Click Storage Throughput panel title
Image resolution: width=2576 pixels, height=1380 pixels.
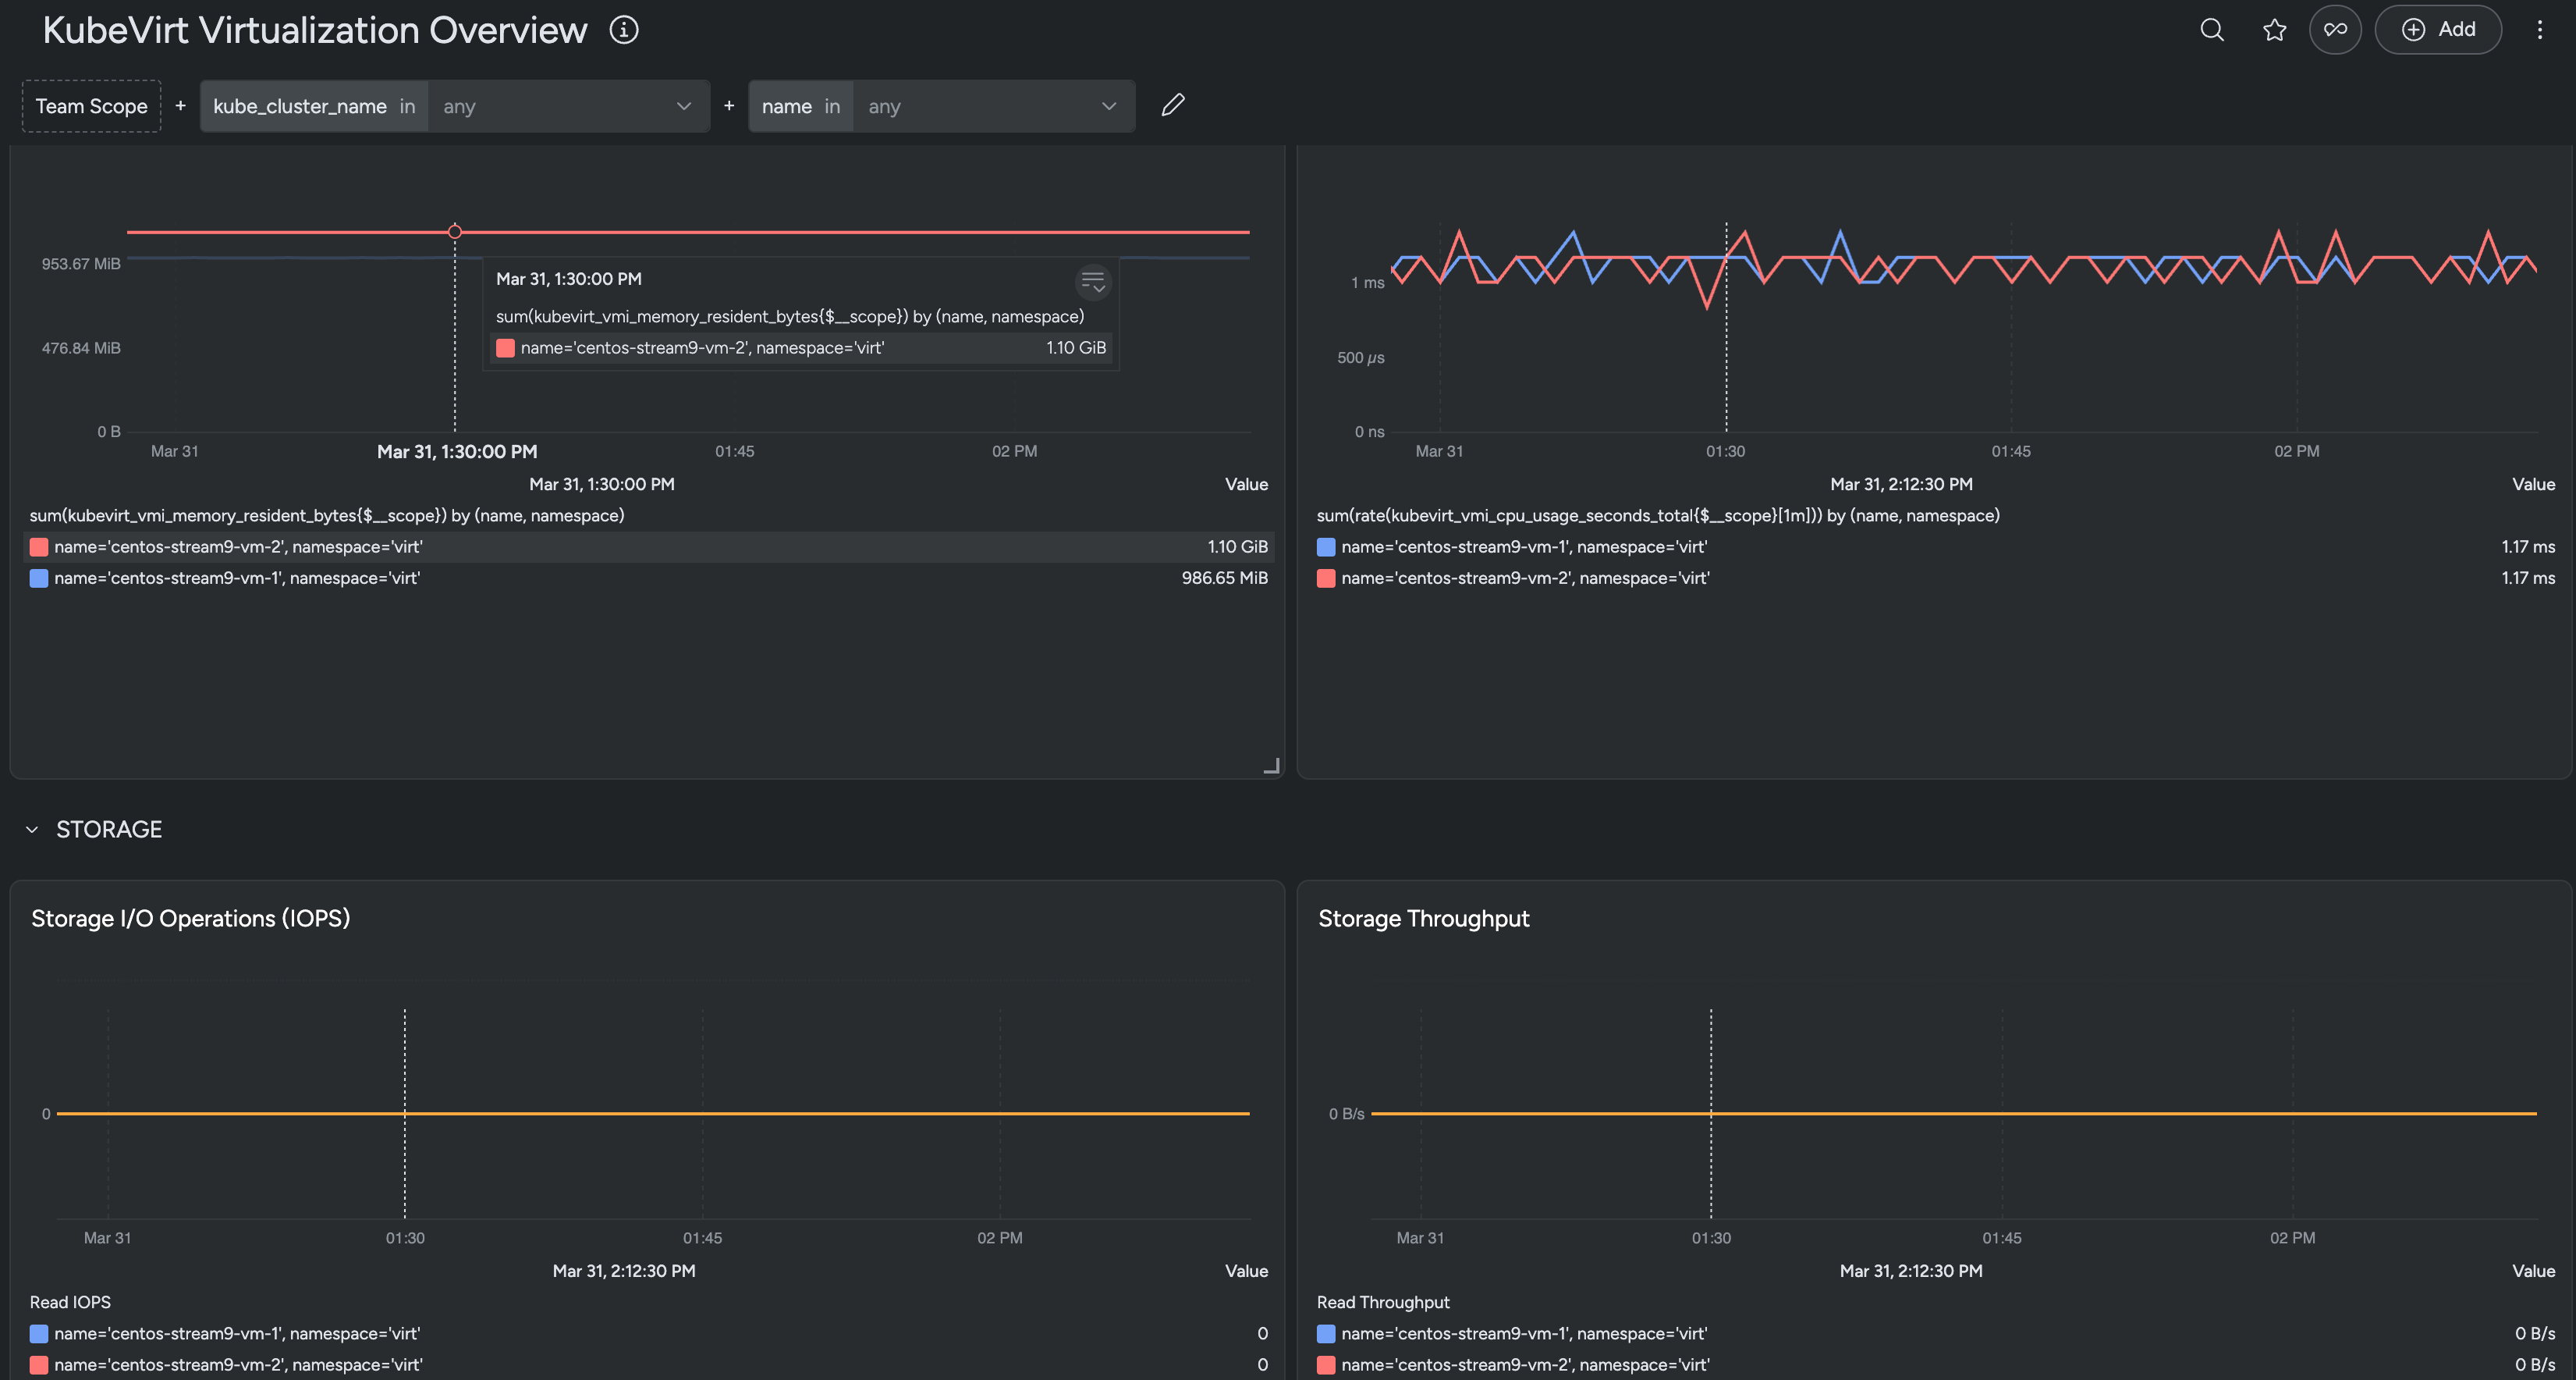coord(1424,919)
